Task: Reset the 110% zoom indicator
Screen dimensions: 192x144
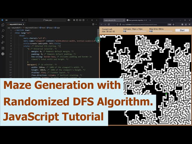Action: pyautogui.click(x=169, y=25)
